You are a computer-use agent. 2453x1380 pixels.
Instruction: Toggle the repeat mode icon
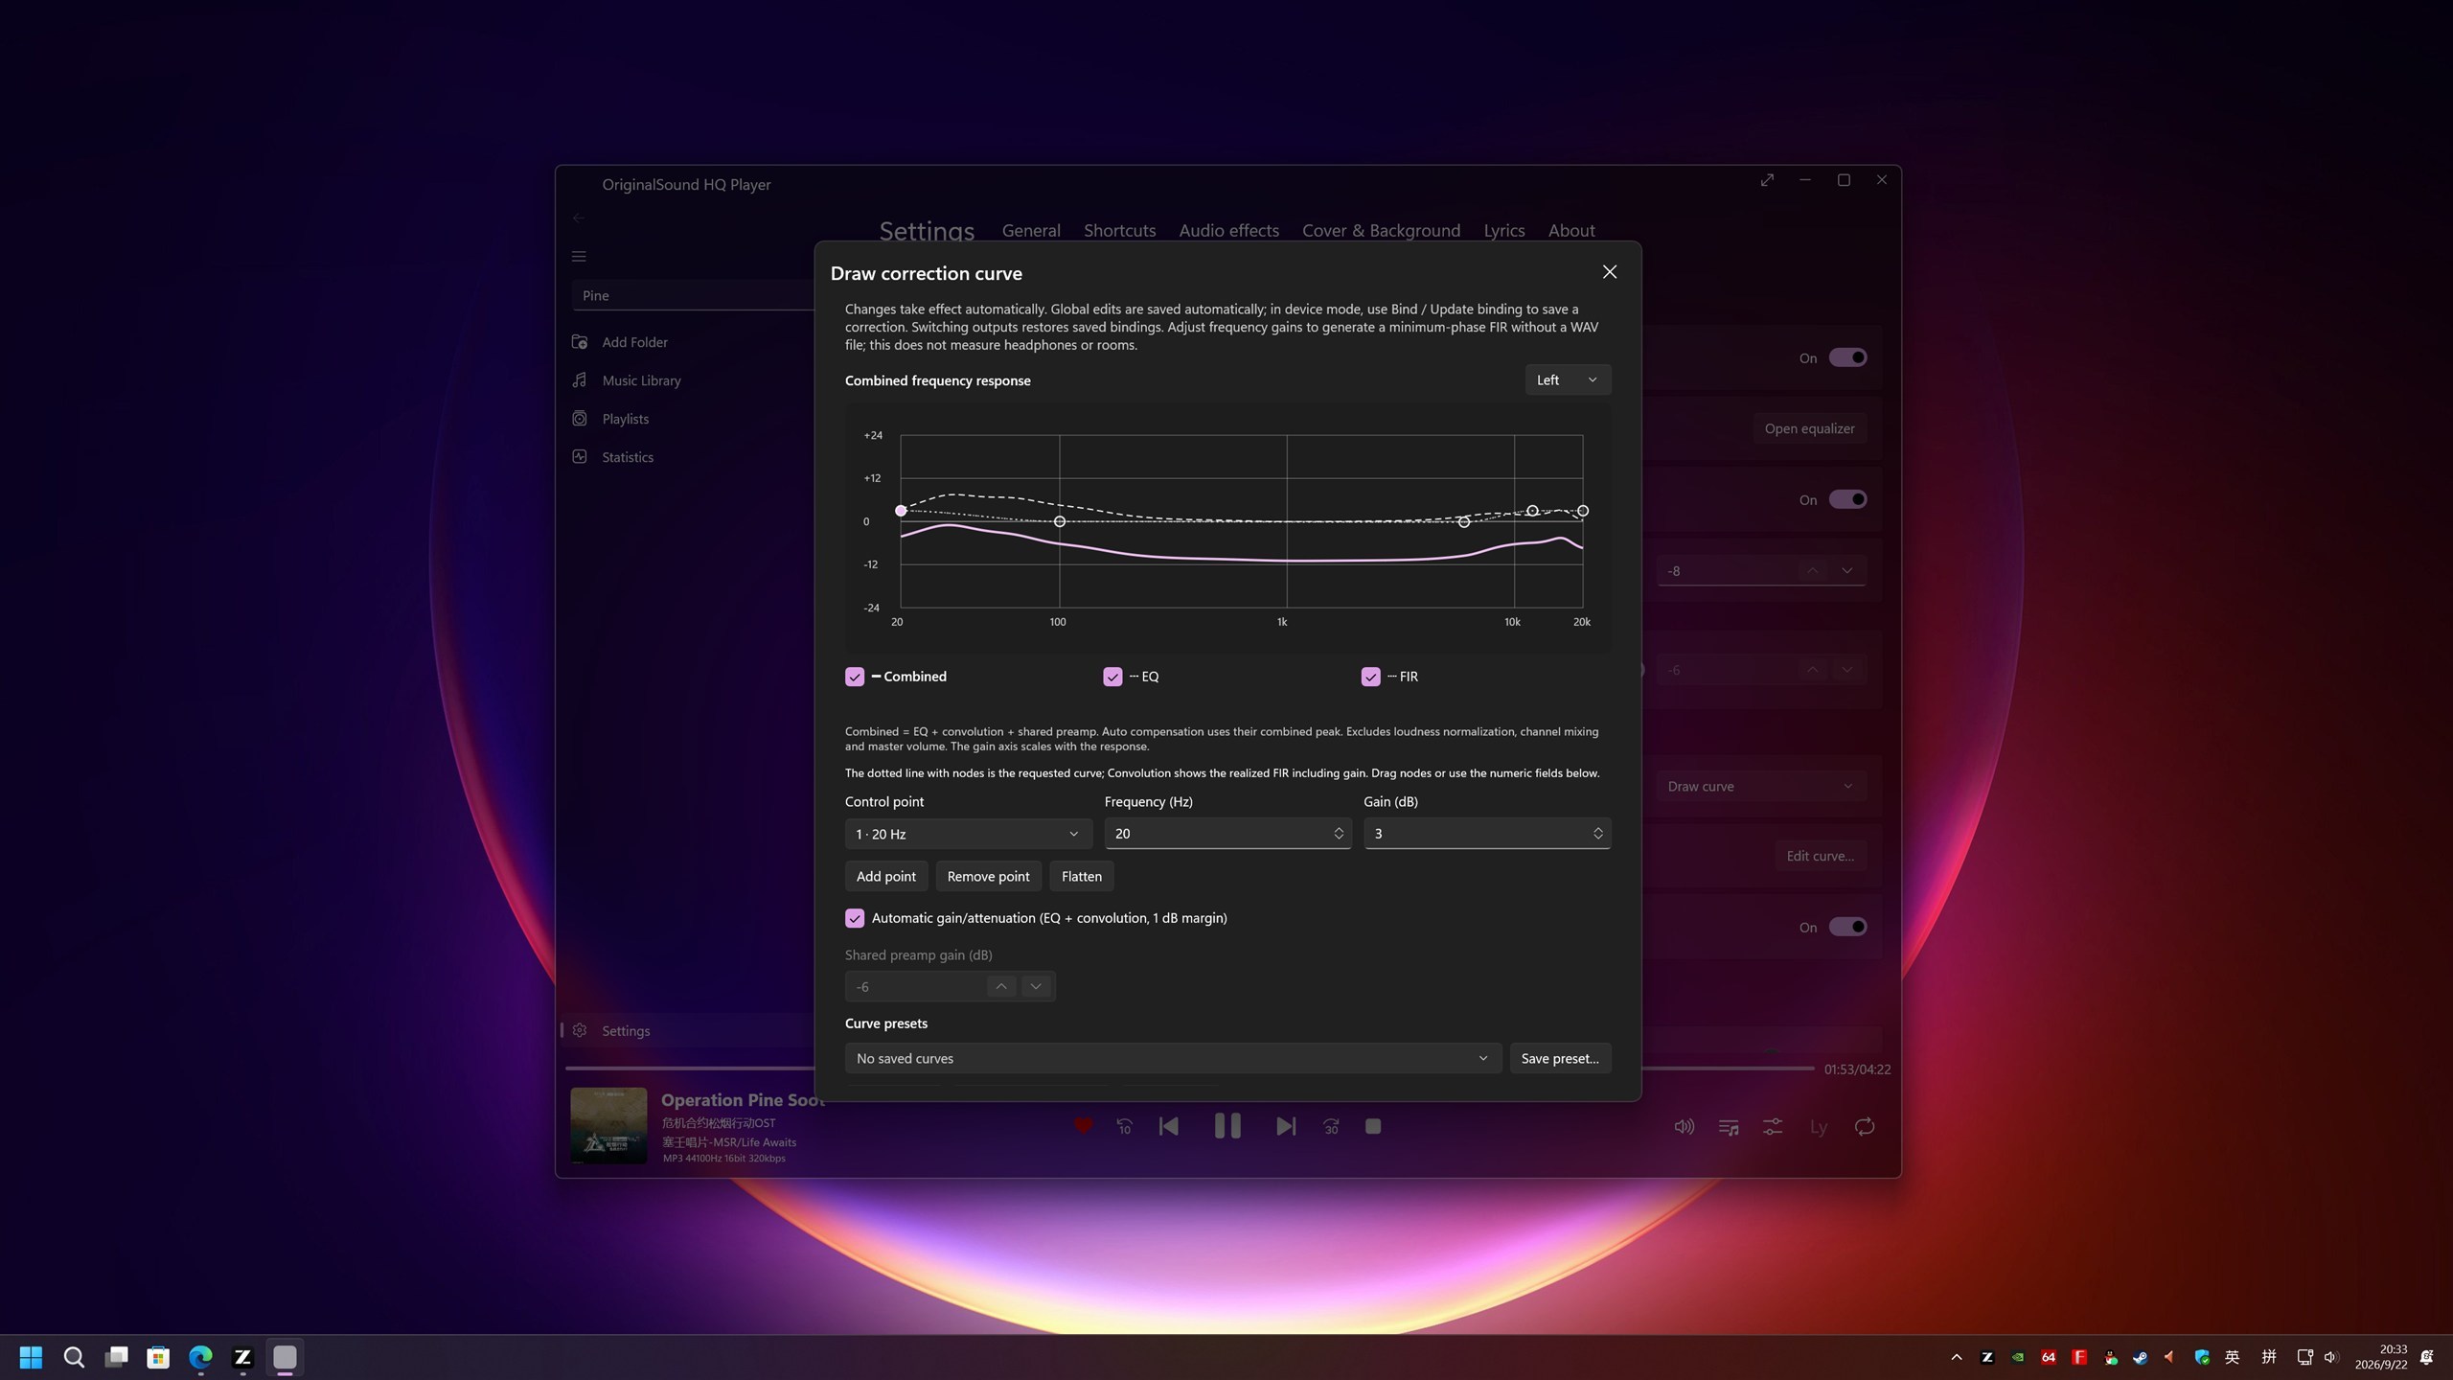(1865, 1127)
